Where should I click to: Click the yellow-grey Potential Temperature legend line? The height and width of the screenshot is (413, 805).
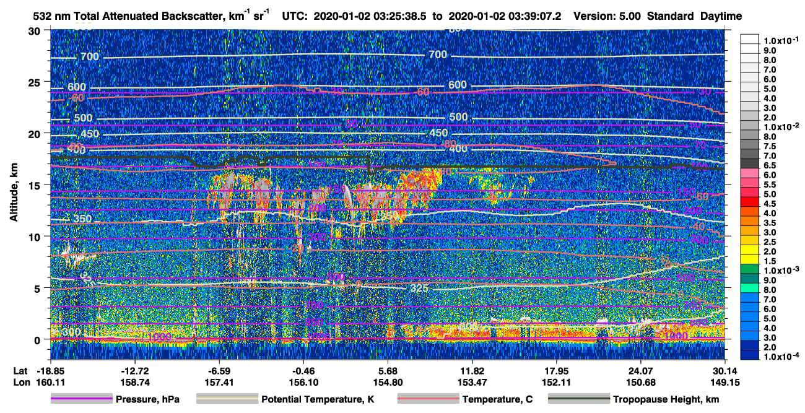click(x=227, y=399)
